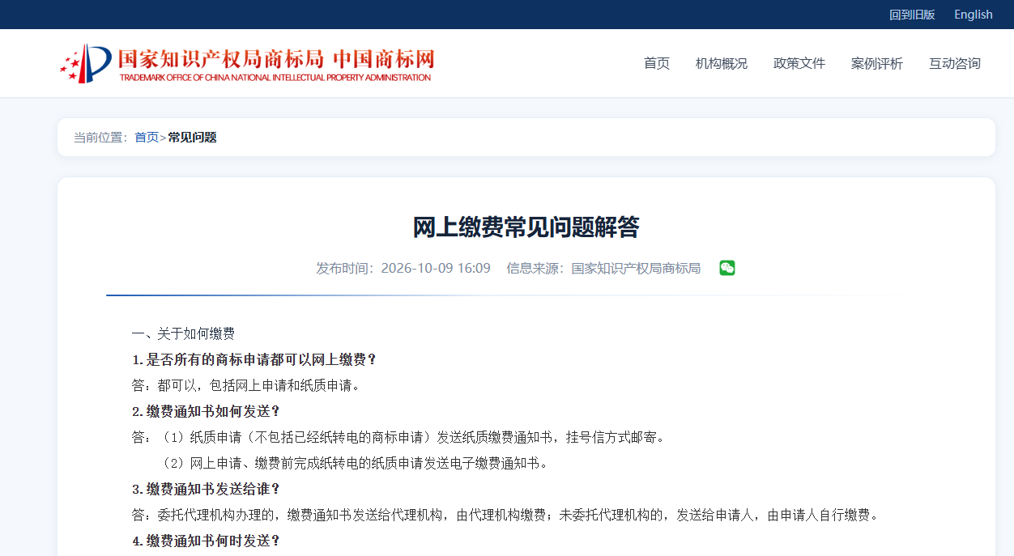Click answer line about 电子缴费通知书
The width and height of the screenshot is (1014, 556).
[x=354, y=463]
